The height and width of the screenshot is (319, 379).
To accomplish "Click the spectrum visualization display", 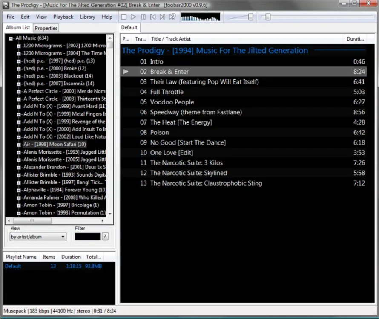I will 201,17.
